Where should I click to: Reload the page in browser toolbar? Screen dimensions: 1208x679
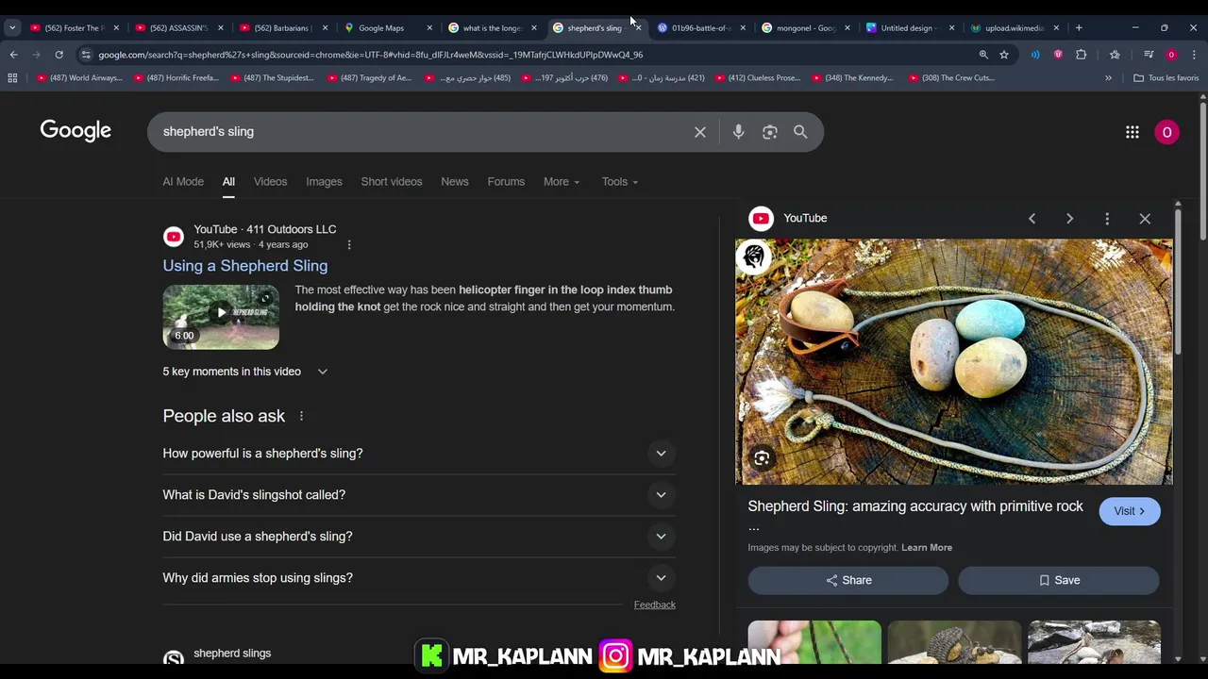[59, 55]
